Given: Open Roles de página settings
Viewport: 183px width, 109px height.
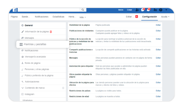Looking at the screenshot, I should click(43, 63).
